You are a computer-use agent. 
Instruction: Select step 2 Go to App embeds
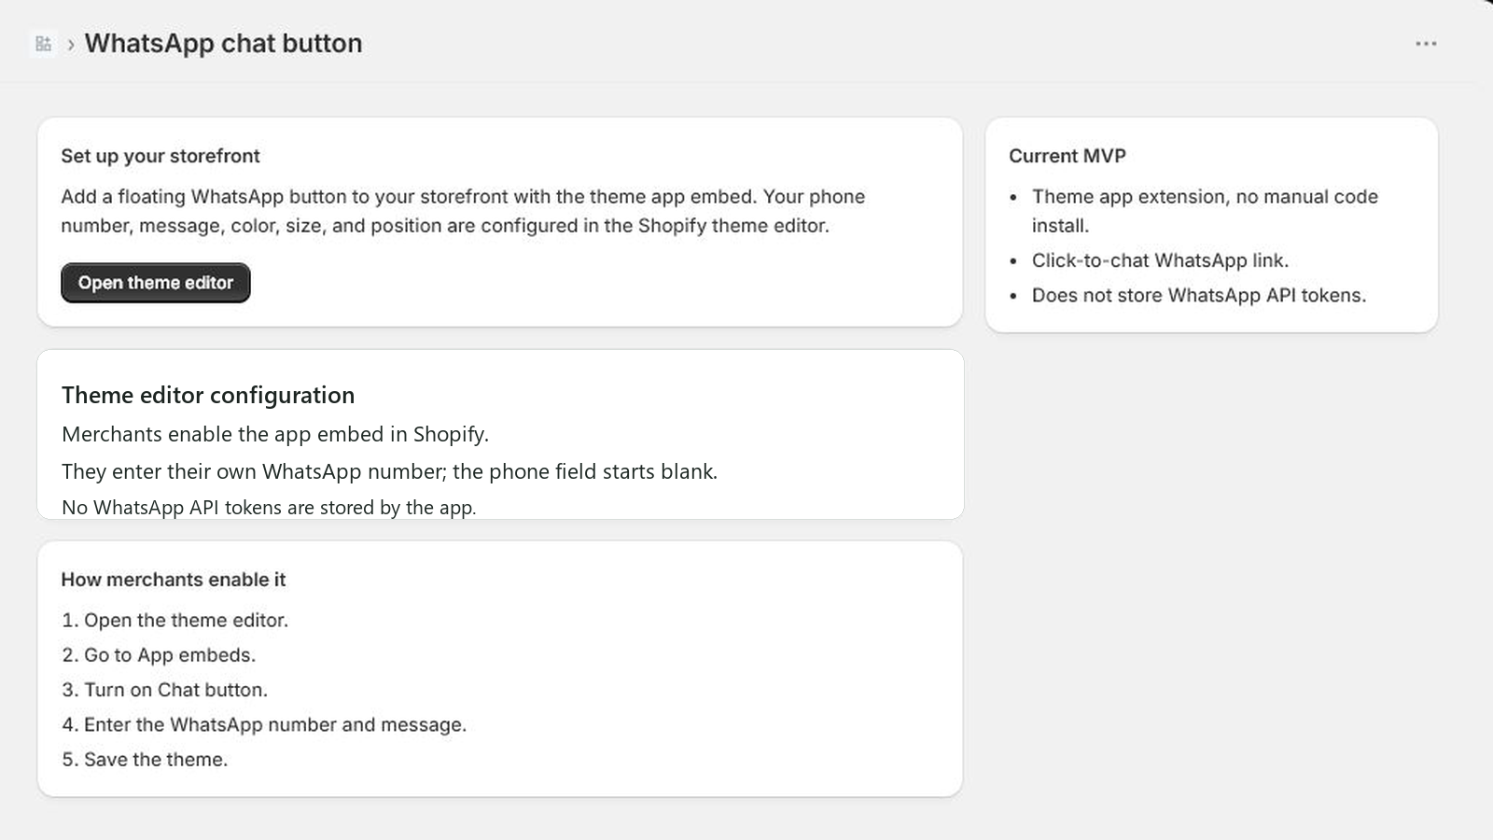[x=159, y=655]
